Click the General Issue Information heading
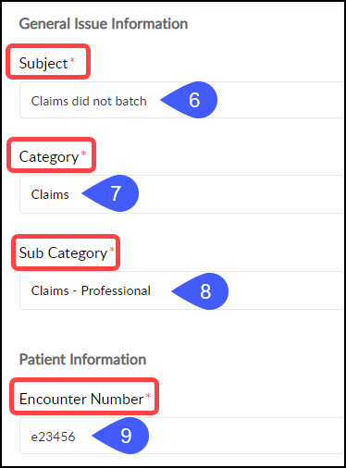Image resolution: width=346 pixels, height=468 pixels. tap(104, 24)
